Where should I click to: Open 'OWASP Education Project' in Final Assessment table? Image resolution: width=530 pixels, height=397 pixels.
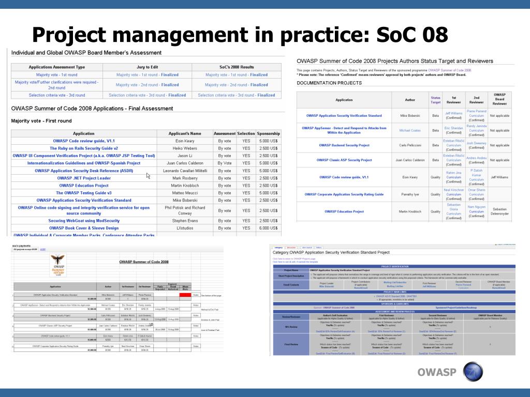click(84, 186)
